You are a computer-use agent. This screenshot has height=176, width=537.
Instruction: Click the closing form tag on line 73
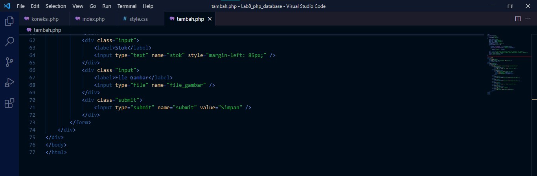[81, 122]
